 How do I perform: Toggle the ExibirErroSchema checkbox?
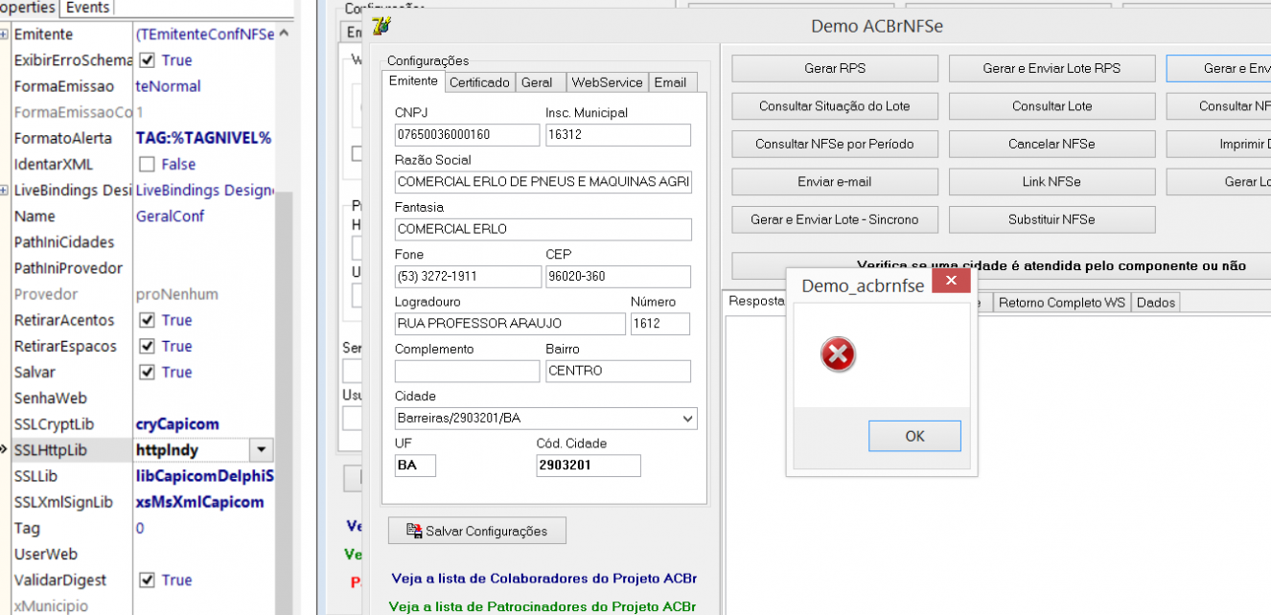(x=147, y=59)
